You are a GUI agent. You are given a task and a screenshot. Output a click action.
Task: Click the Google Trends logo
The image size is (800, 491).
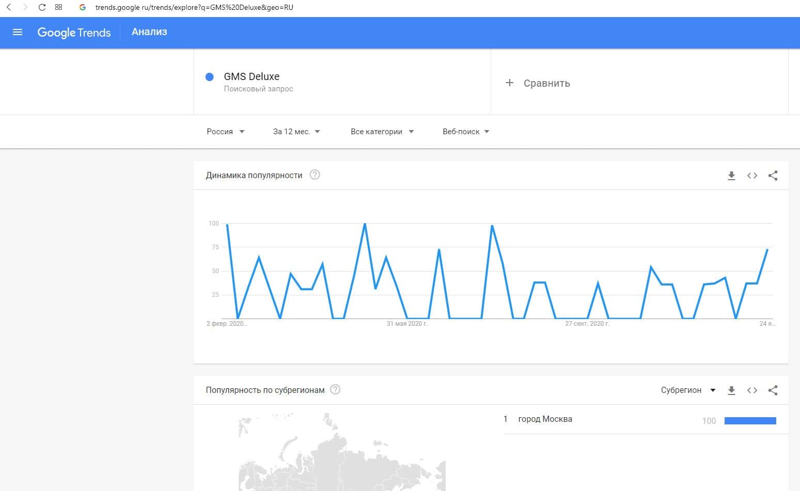tap(74, 33)
